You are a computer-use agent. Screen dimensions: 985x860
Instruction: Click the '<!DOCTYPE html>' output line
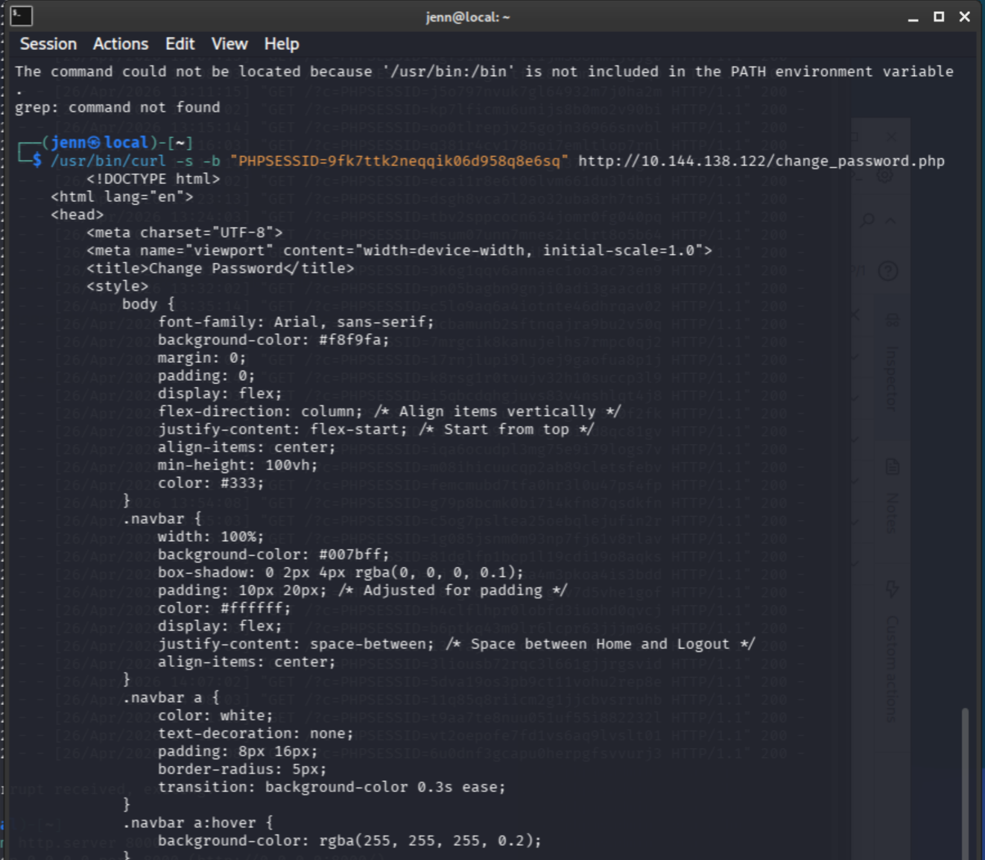(x=153, y=179)
